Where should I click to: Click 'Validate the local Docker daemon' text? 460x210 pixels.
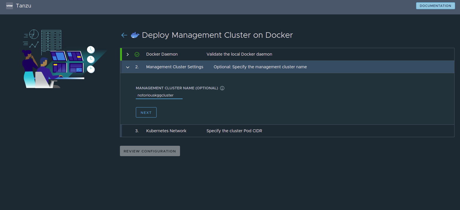click(x=239, y=54)
